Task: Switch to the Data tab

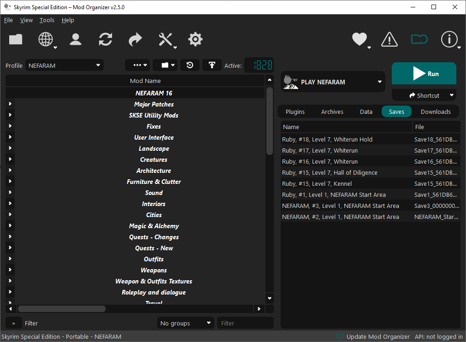Action: (366, 112)
